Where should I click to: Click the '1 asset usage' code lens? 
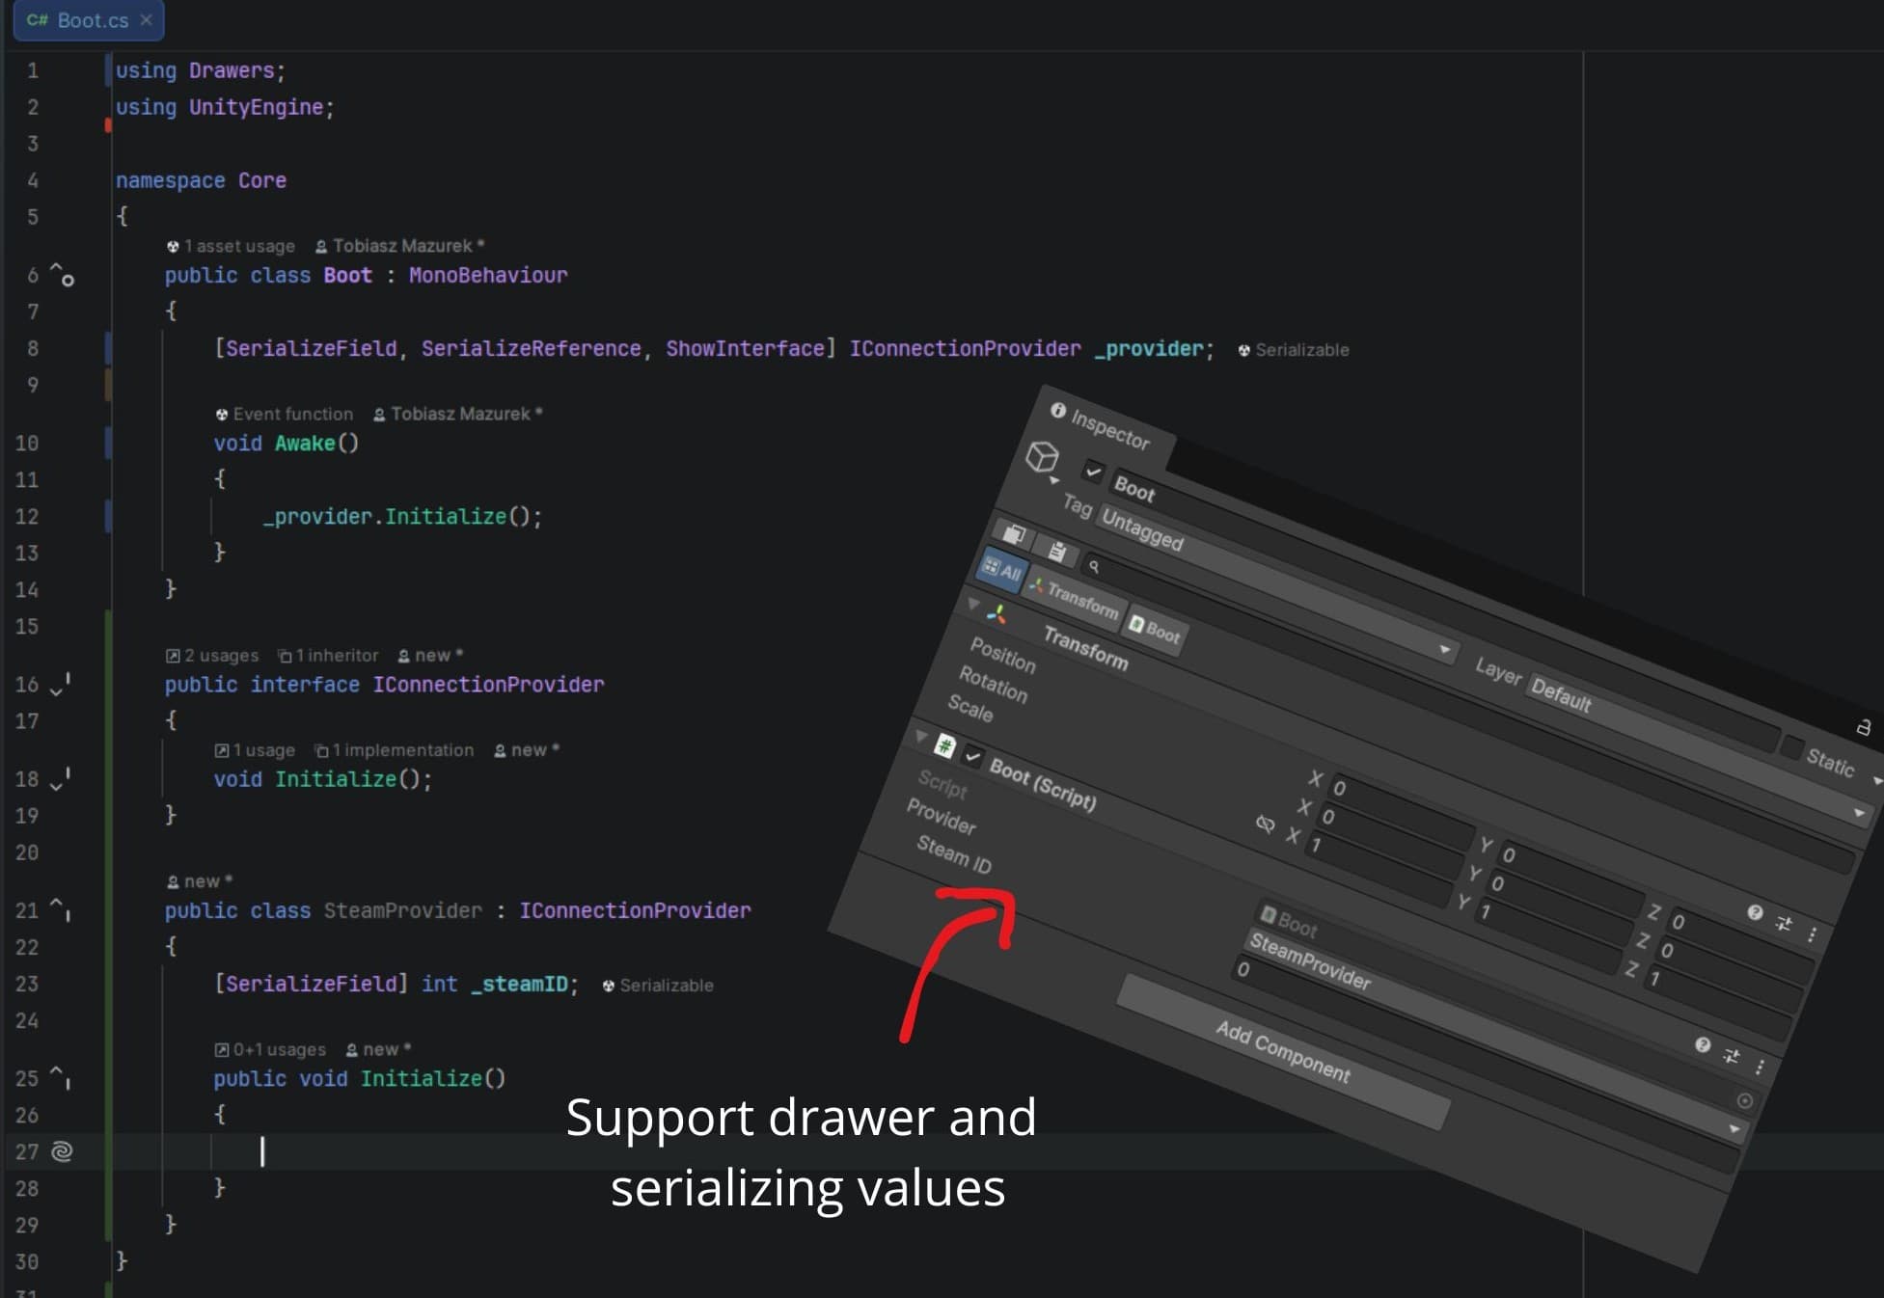coord(231,246)
